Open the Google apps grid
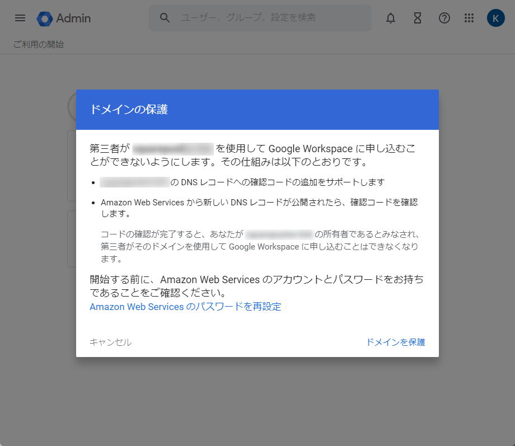The height and width of the screenshot is (446, 515). [x=469, y=18]
